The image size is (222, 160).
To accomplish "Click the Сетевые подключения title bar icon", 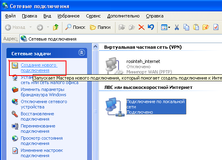I will point(5,6).
